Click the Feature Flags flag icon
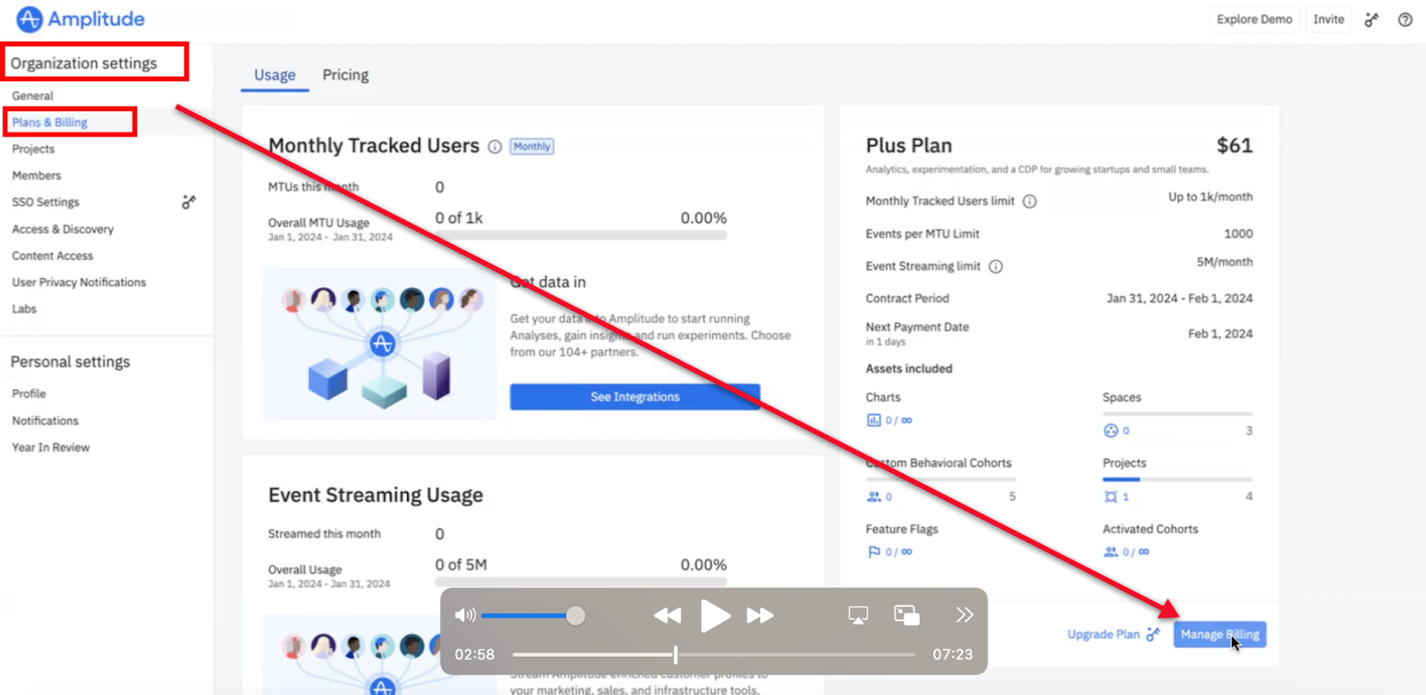1426x695 pixels. [x=873, y=552]
